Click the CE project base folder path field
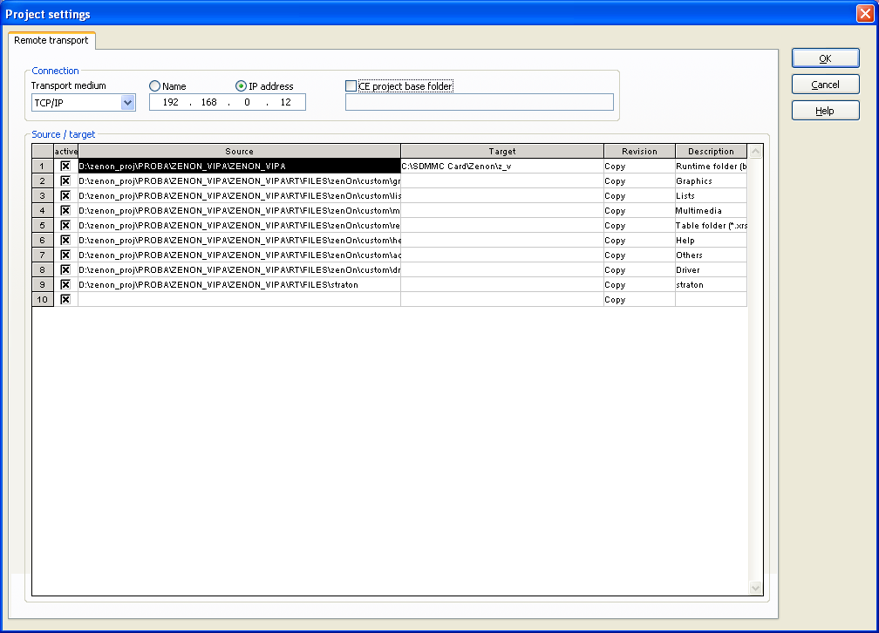 (x=479, y=103)
